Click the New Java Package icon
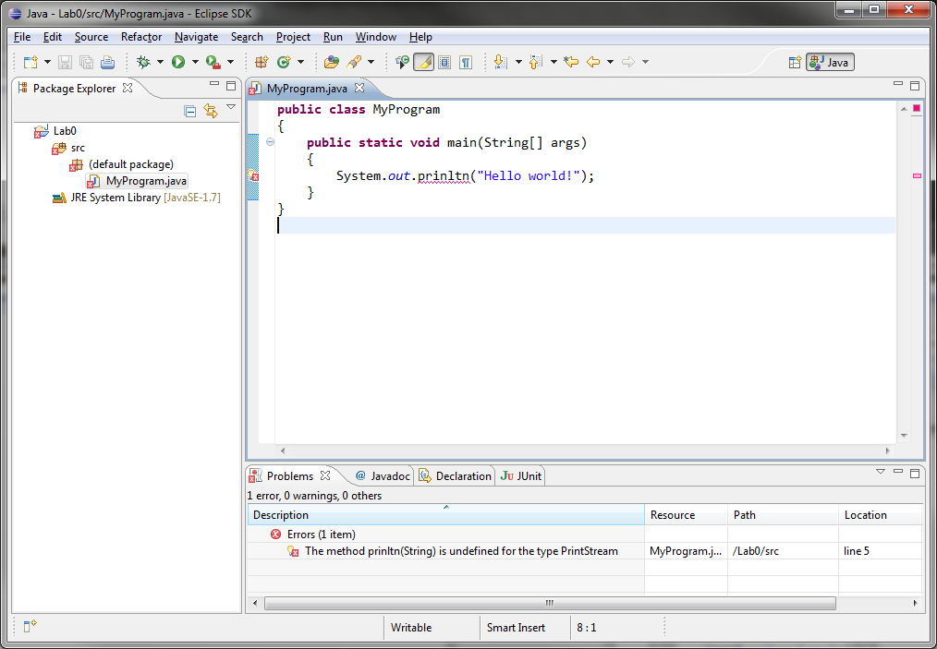The height and width of the screenshot is (649, 937). click(262, 62)
